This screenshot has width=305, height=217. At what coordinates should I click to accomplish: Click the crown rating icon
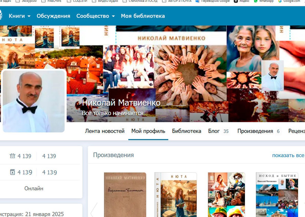click(13, 156)
